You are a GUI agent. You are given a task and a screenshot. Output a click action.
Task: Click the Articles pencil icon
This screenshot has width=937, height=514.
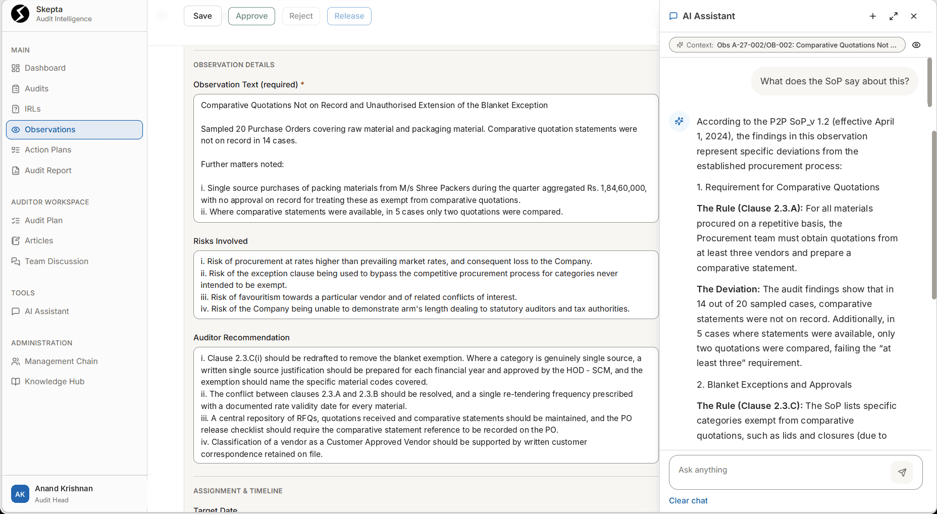[x=16, y=241]
